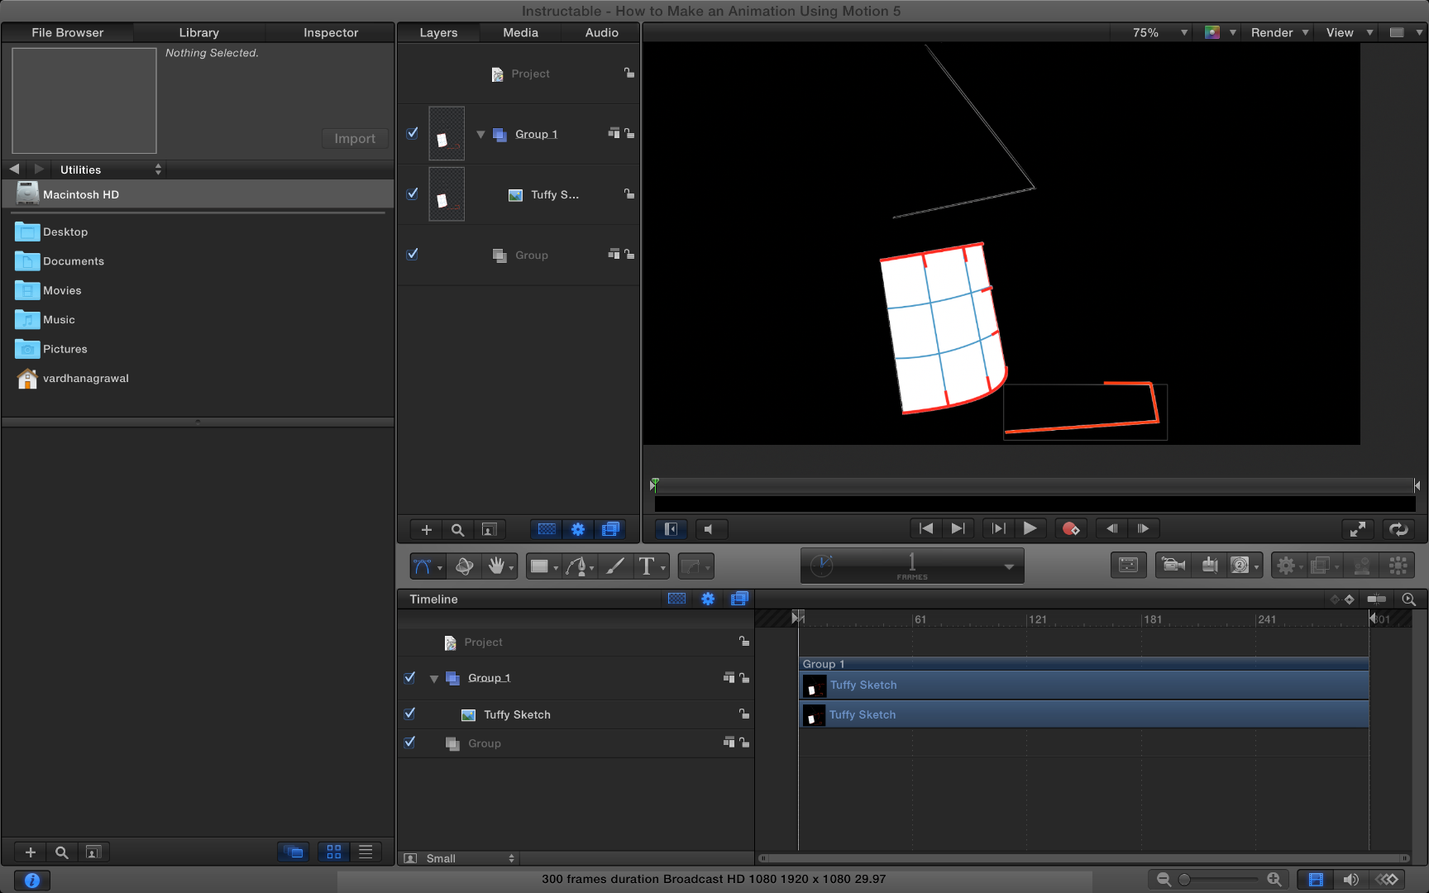Viewport: 1429px width, 893px height.
Task: Select the Bezier/transform tool in toolbar
Action: [x=423, y=566]
